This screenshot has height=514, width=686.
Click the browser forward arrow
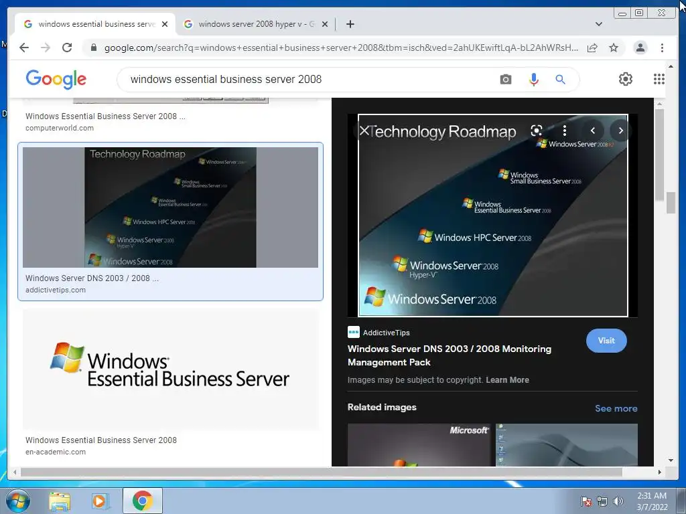click(46, 48)
